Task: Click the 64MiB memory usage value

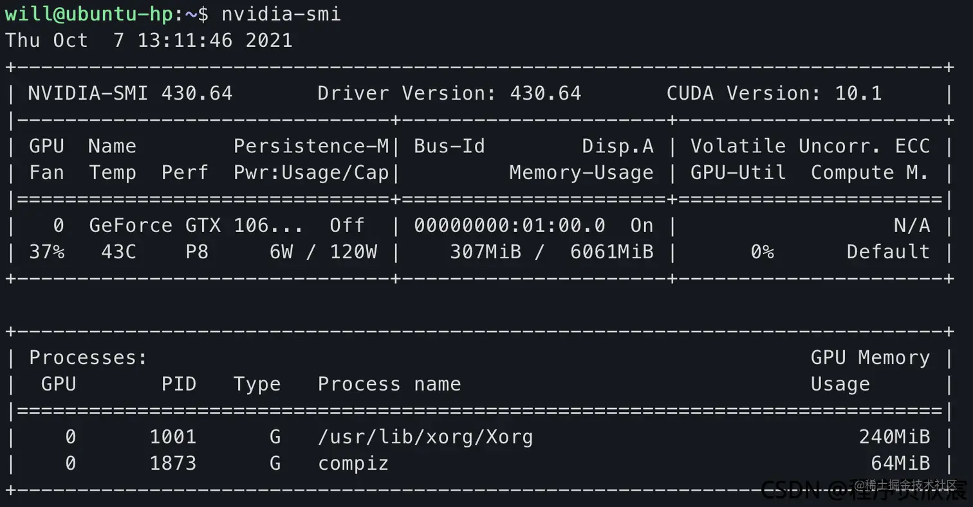Action: (x=900, y=463)
